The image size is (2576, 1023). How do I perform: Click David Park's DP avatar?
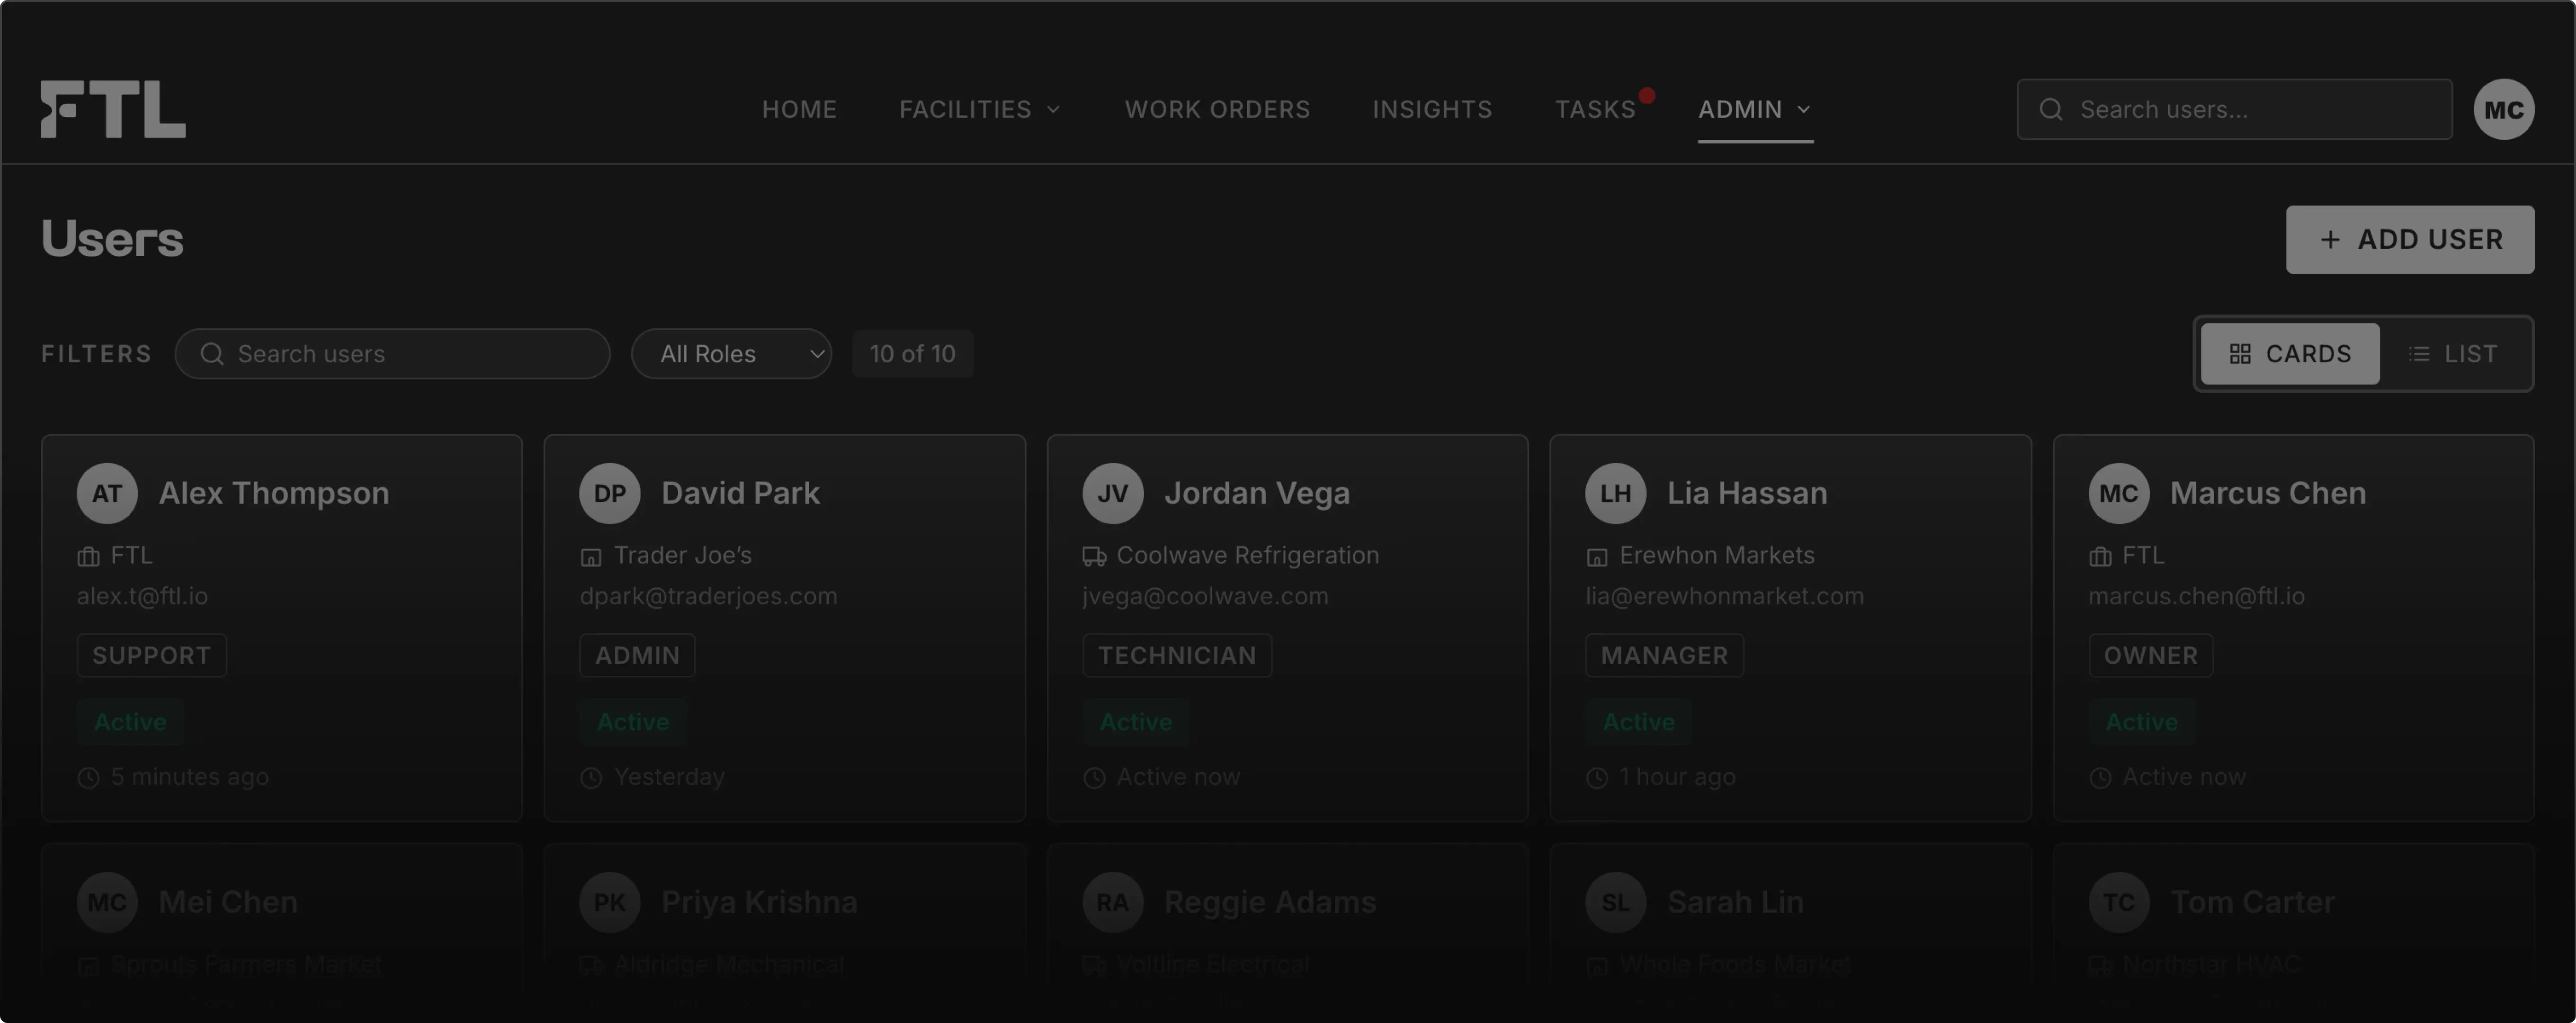pyautogui.click(x=609, y=493)
